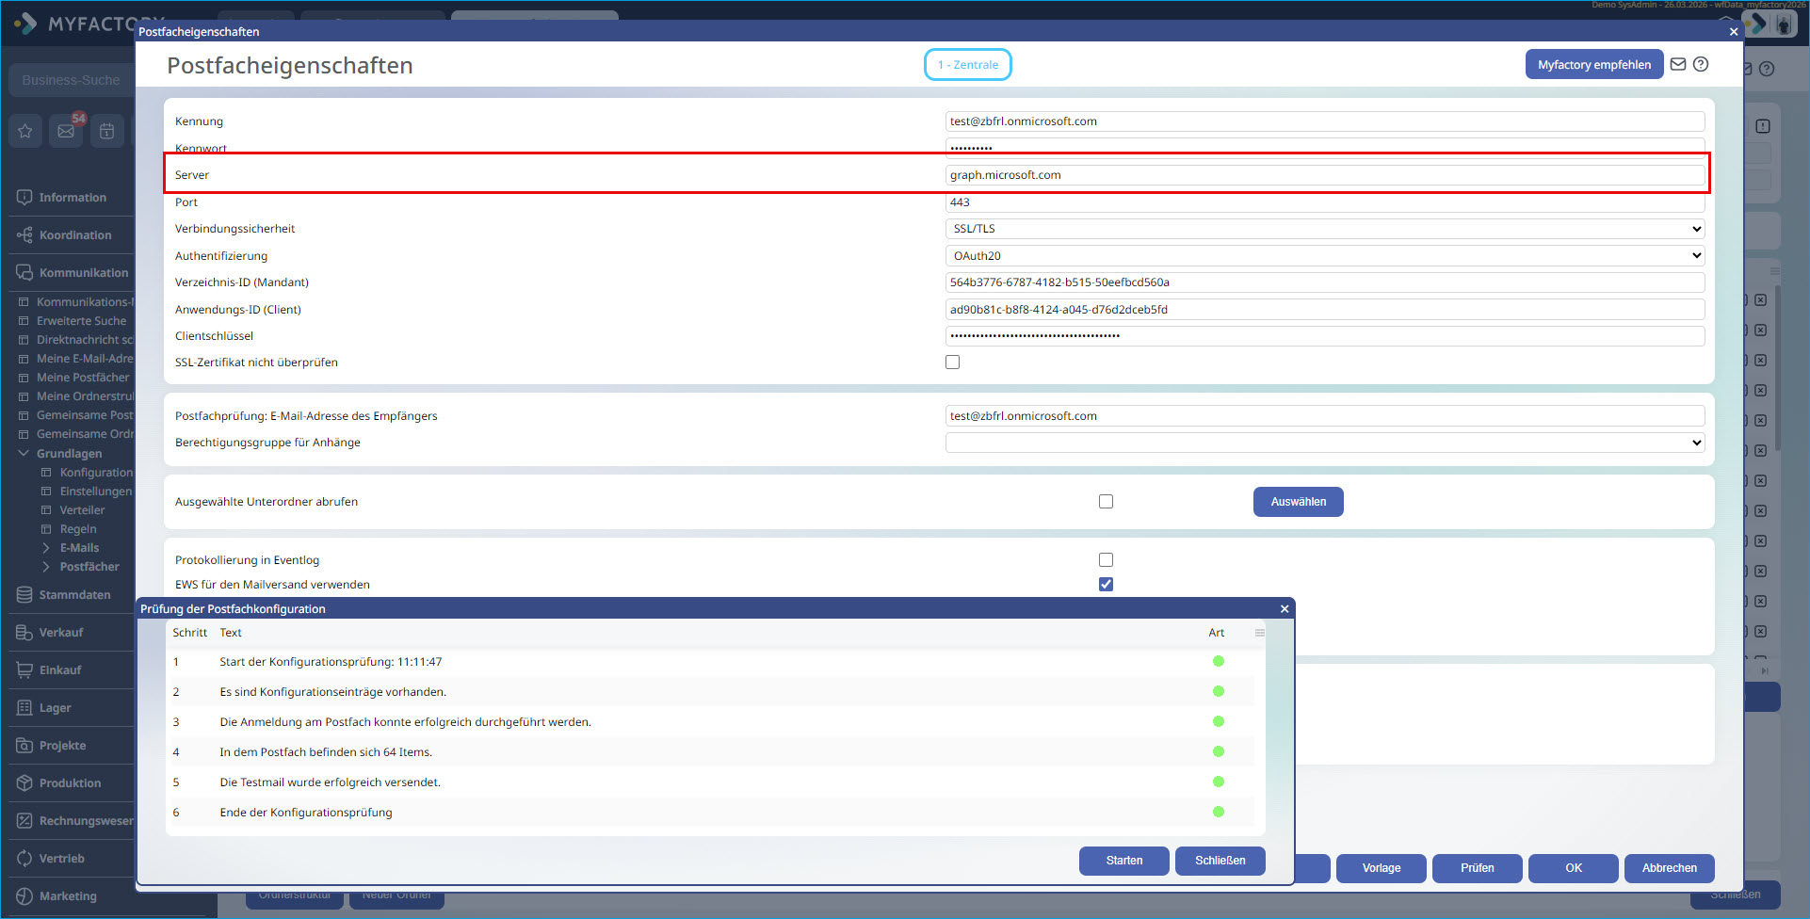Screen dimensions: 1810x919
Task: Click the Lager module icon
Action: (x=24, y=708)
